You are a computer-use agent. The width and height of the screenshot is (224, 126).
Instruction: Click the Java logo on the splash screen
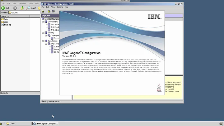[159, 88]
